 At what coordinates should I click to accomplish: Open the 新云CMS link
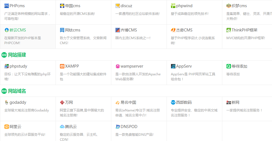coord(18,30)
